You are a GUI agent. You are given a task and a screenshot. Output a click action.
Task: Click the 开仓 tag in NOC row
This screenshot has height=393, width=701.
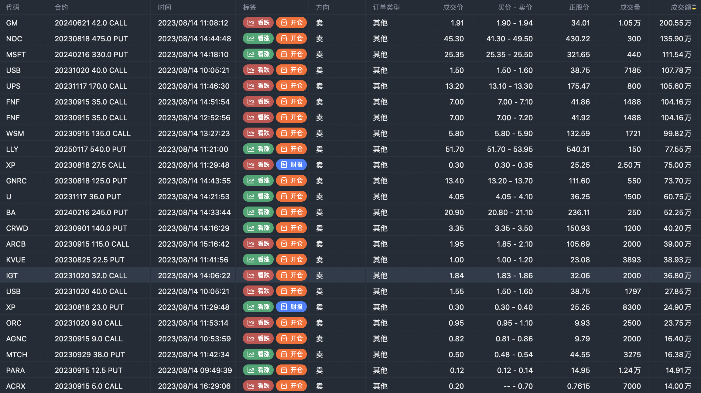tap(291, 39)
